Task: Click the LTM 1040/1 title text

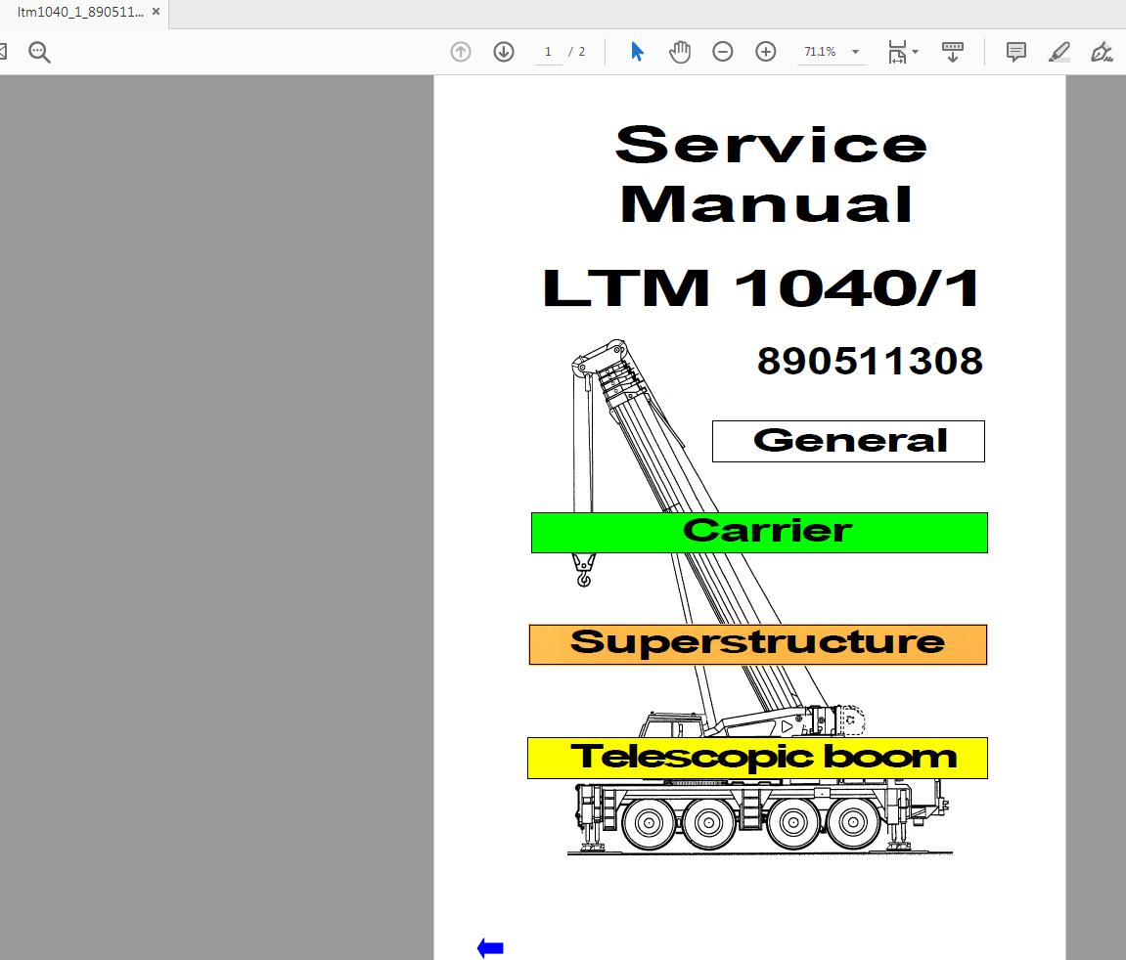Action: (761, 287)
